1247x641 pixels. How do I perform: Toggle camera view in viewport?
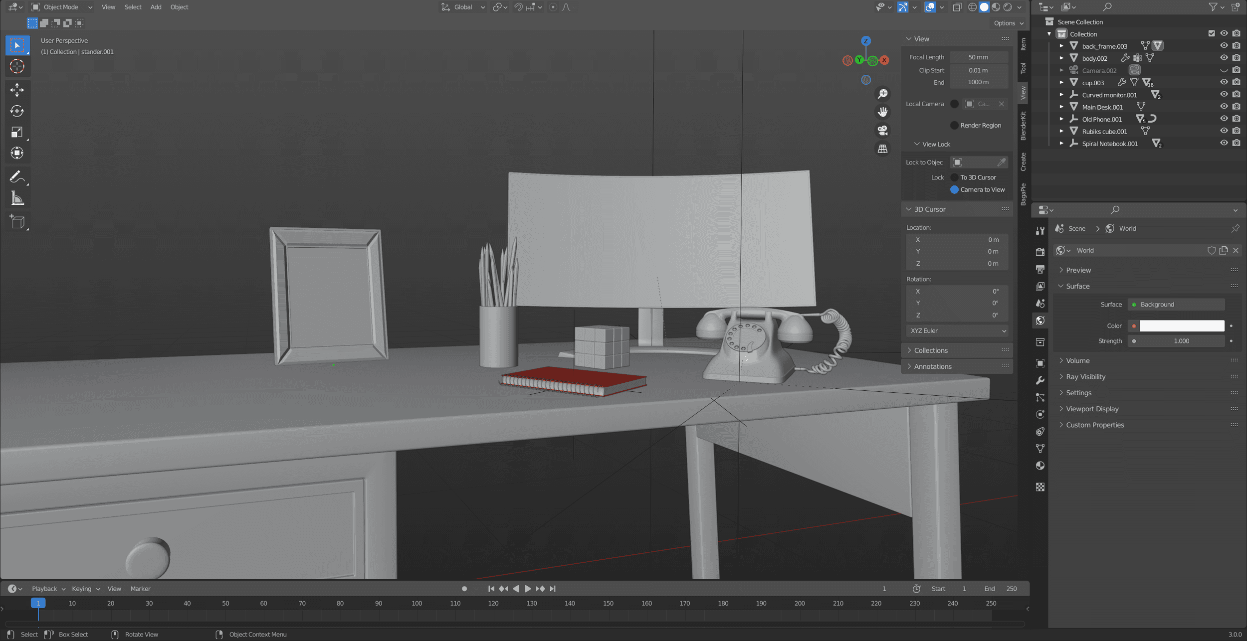pyautogui.click(x=882, y=131)
